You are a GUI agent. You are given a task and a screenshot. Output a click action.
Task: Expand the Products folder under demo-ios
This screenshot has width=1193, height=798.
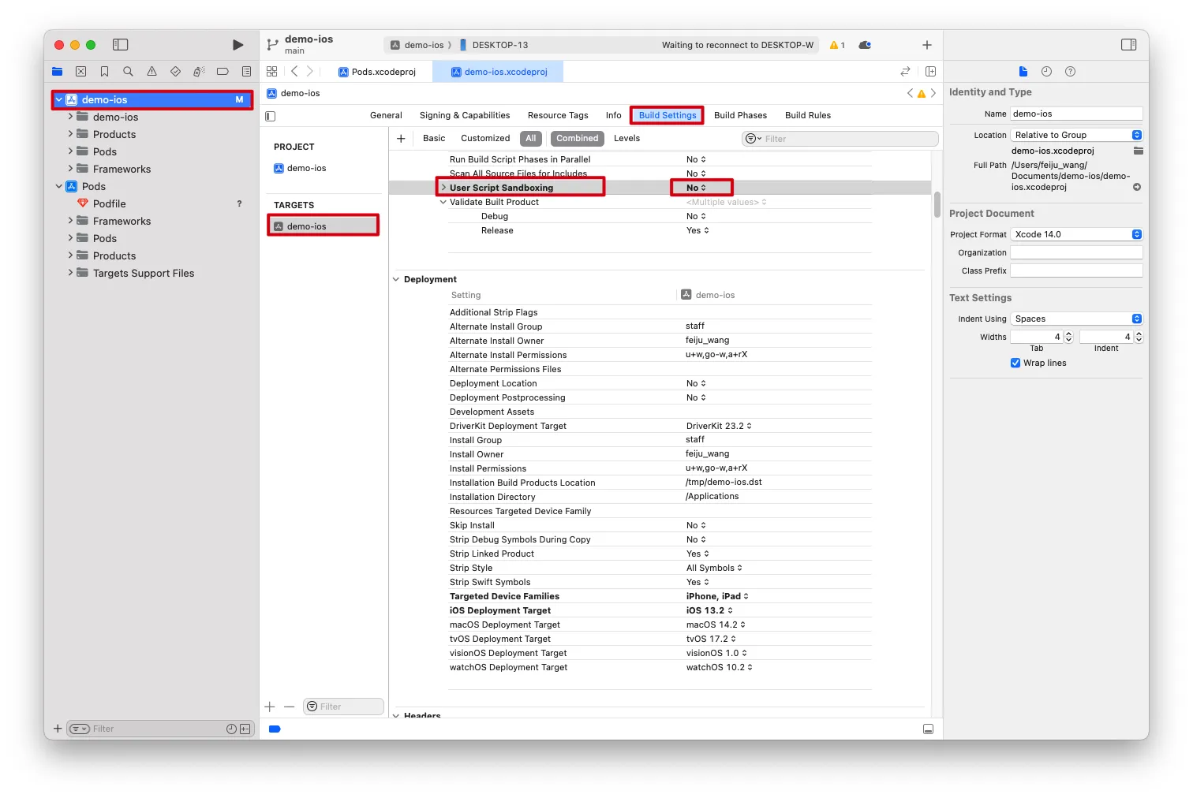pyautogui.click(x=70, y=134)
